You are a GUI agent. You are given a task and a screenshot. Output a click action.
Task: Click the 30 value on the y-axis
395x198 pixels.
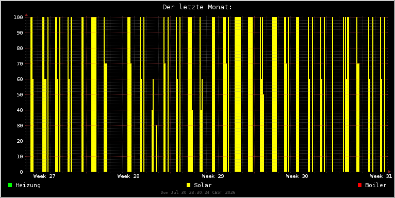coord(20,126)
